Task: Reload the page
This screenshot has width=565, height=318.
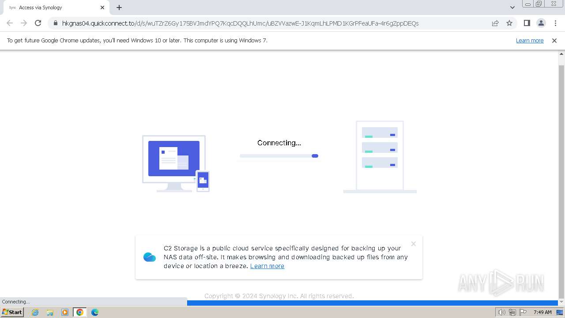Action: point(38,23)
